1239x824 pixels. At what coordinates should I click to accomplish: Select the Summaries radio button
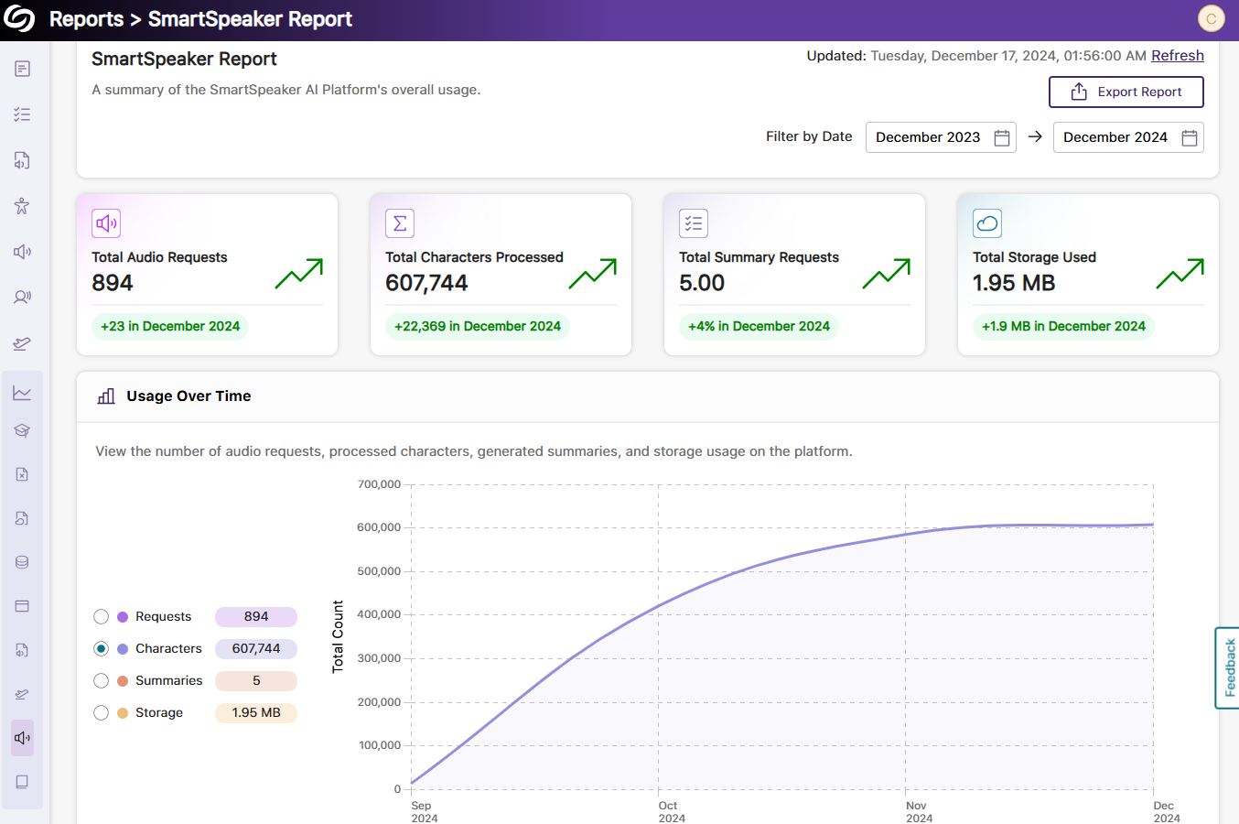[x=102, y=681]
